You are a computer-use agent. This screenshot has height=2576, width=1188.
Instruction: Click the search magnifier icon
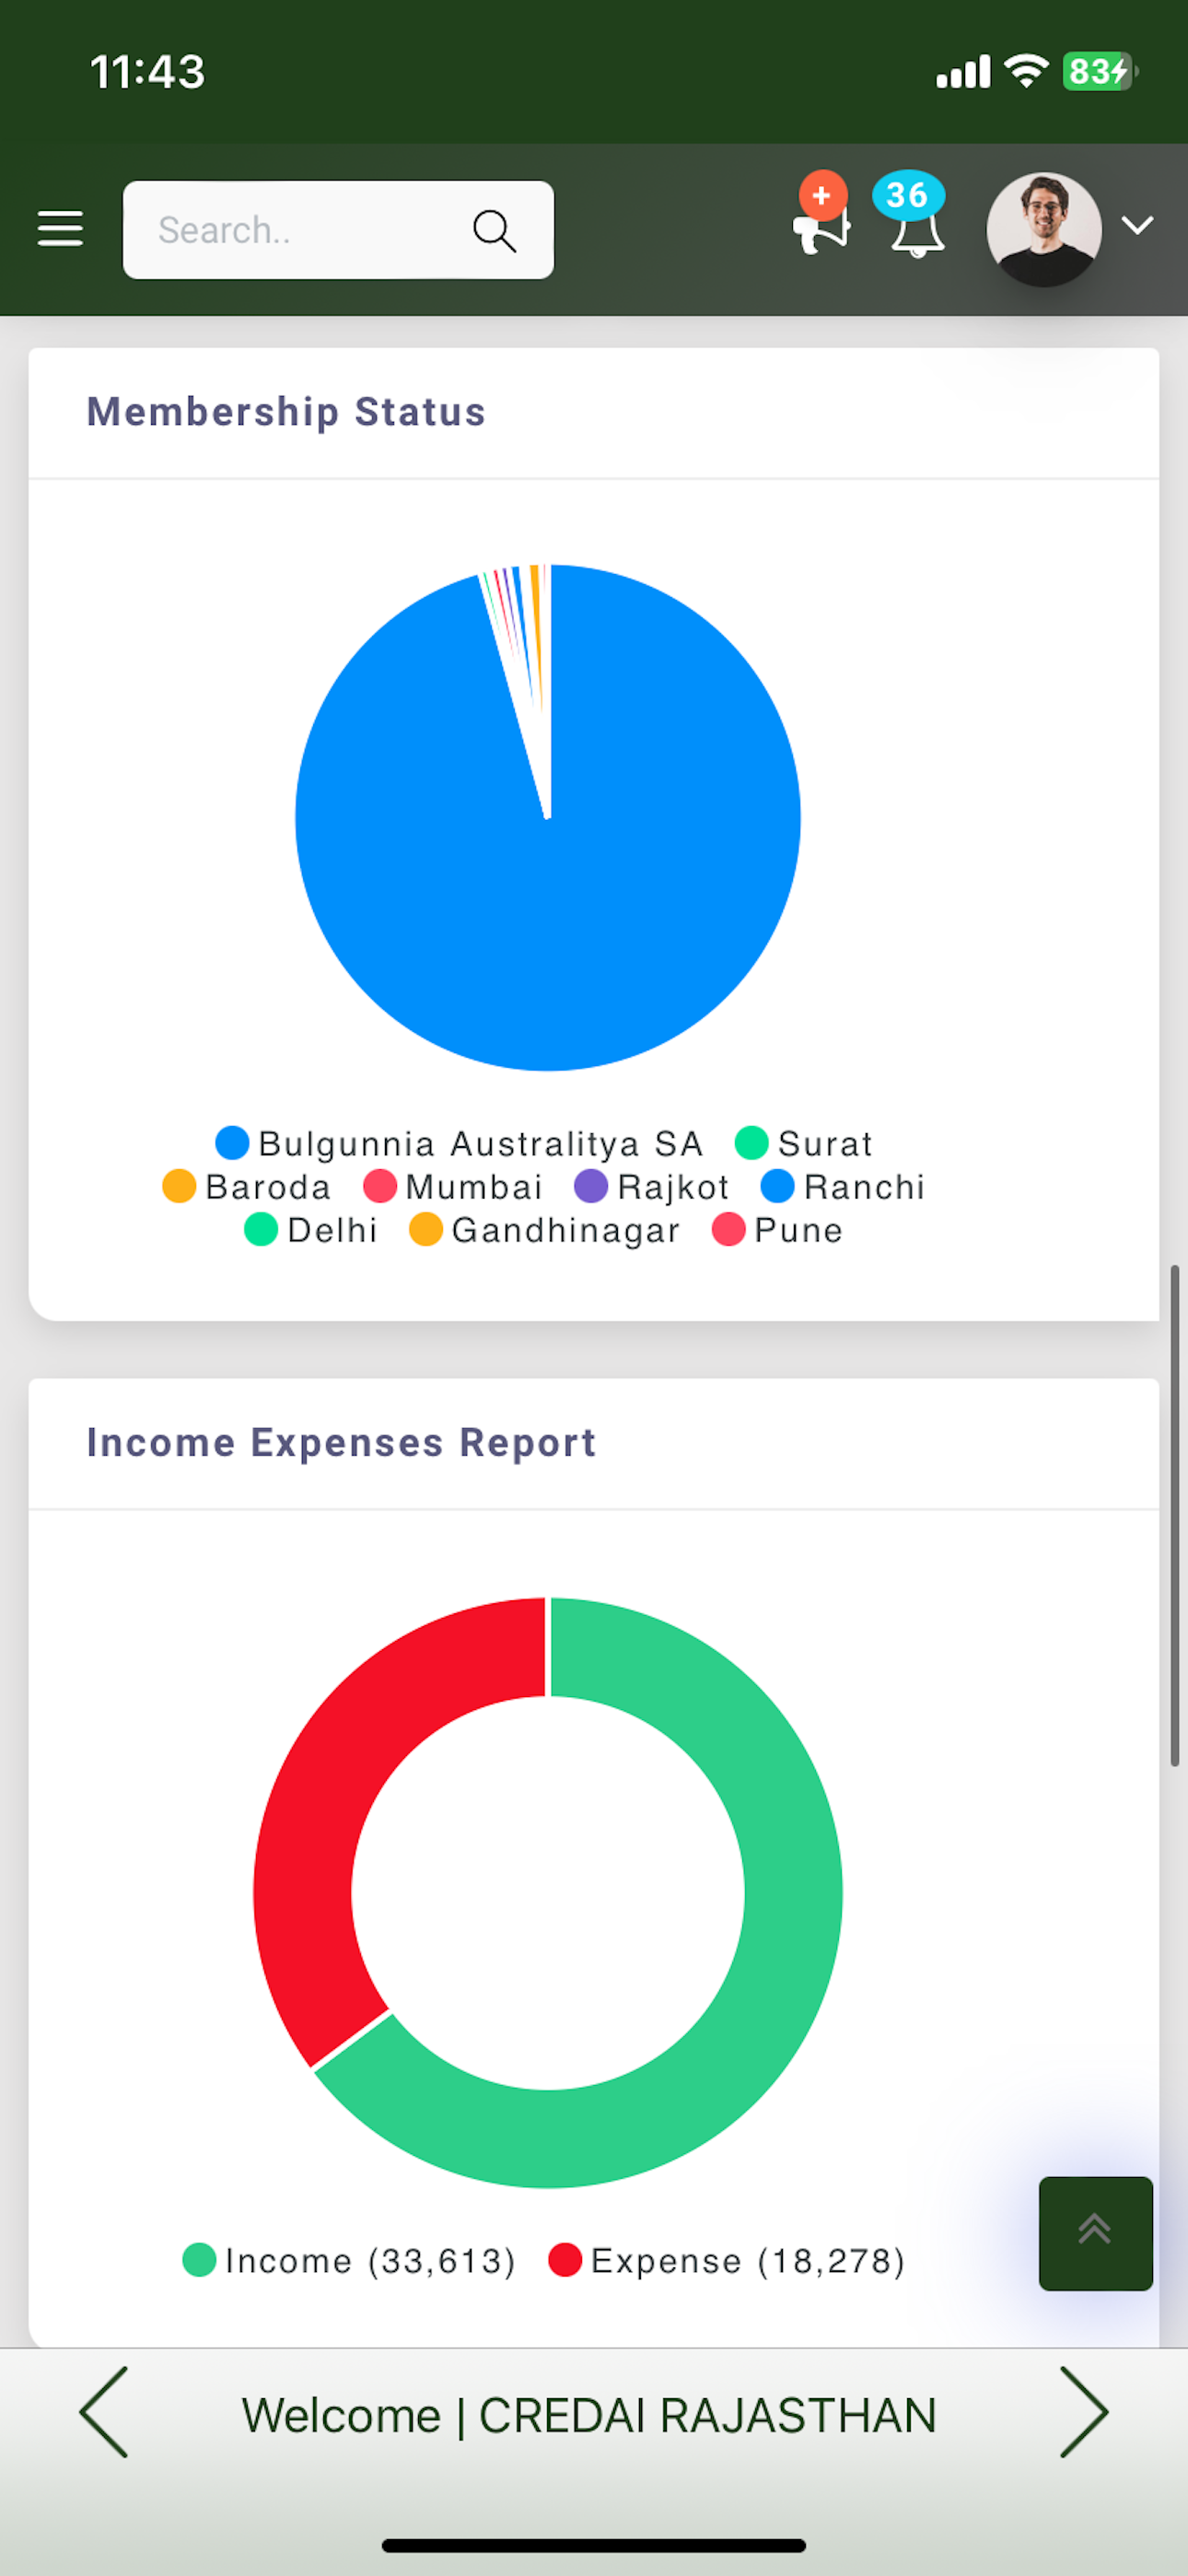pos(494,231)
